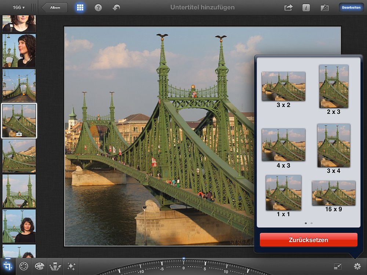Image resolution: width=367 pixels, height=275 pixels.
Task: Select the Exposure aperture tool
Action: 23,266
